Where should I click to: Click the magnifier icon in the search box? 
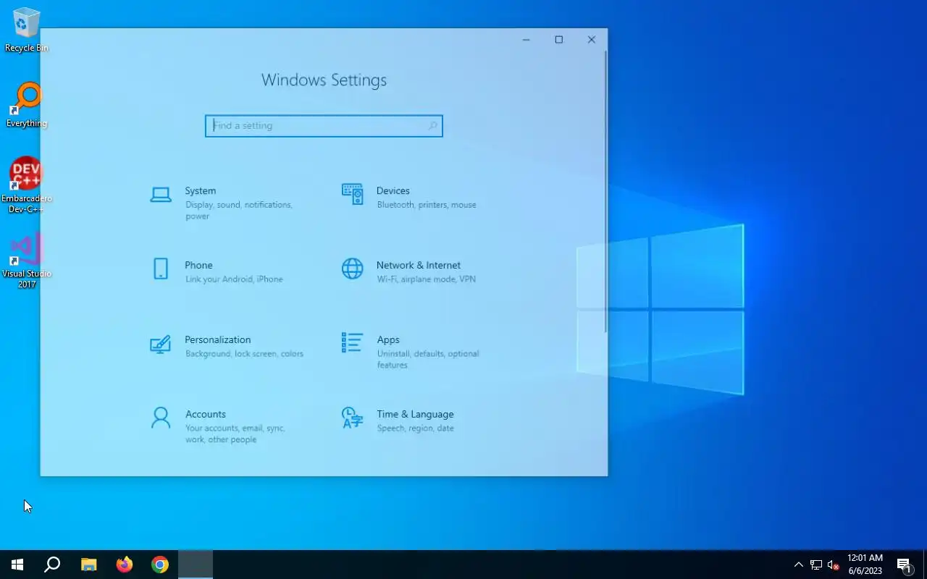(x=432, y=126)
